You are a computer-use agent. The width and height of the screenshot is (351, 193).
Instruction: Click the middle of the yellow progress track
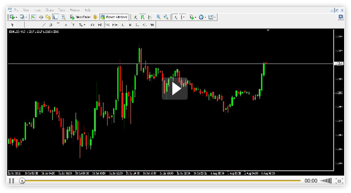163,181
